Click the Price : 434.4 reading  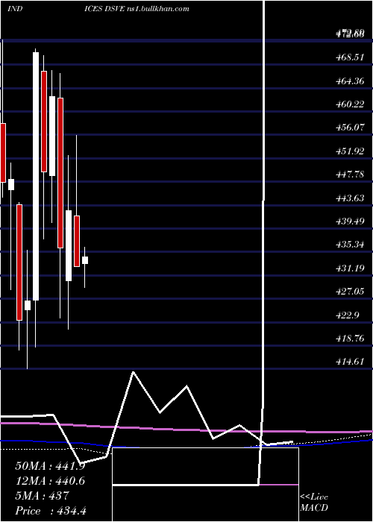pos(51,511)
